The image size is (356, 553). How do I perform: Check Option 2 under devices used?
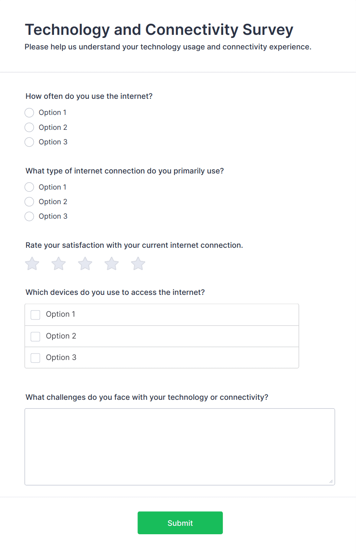(x=35, y=336)
